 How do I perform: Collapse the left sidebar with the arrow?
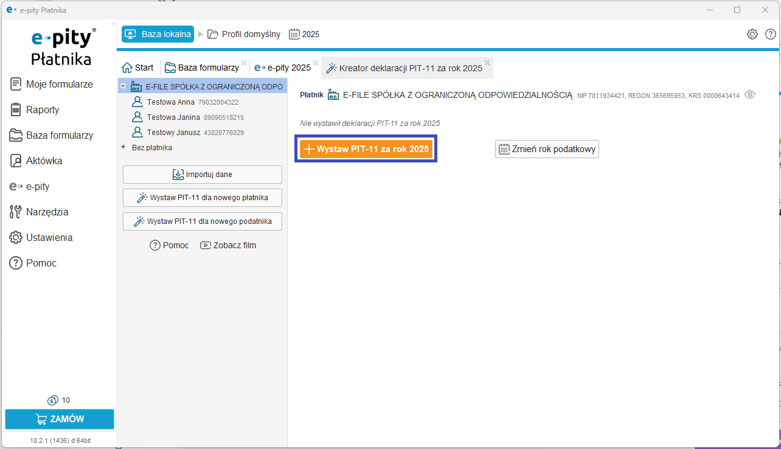click(x=113, y=24)
